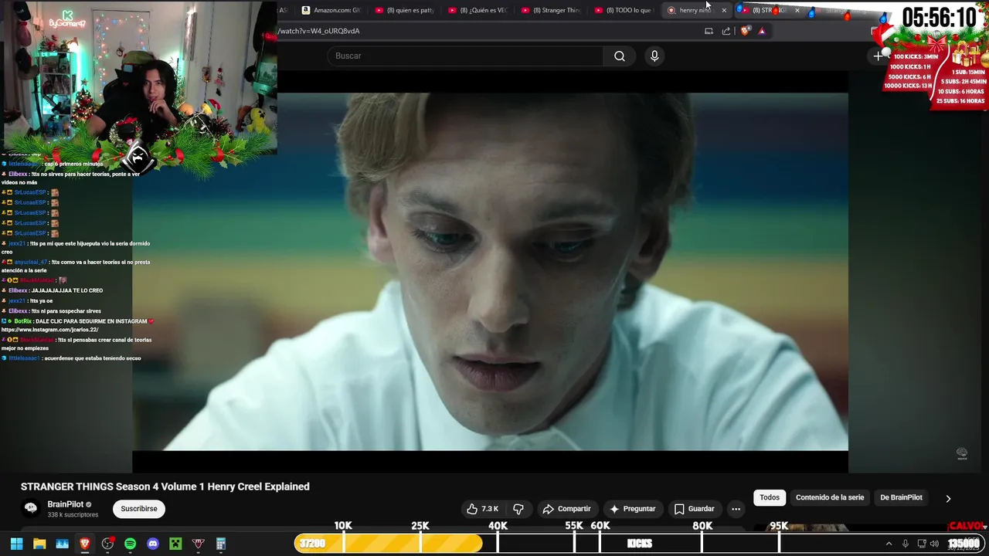
Task: Click Brave Rewards triangle icon
Action: click(x=762, y=31)
